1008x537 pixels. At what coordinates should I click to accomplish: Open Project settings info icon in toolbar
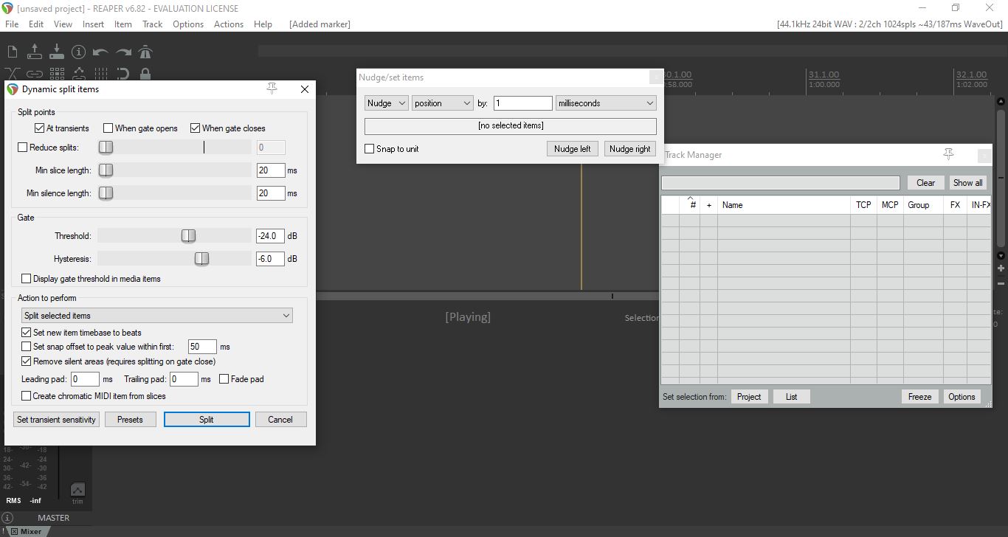tap(78, 52)
